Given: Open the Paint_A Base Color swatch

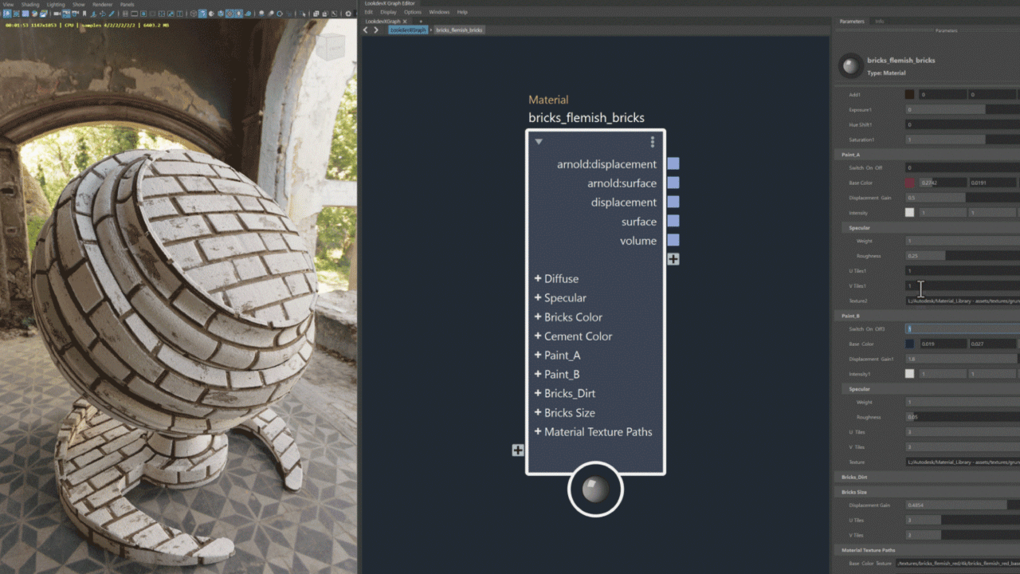Looking at the screenshot, I should click(910, 183).
